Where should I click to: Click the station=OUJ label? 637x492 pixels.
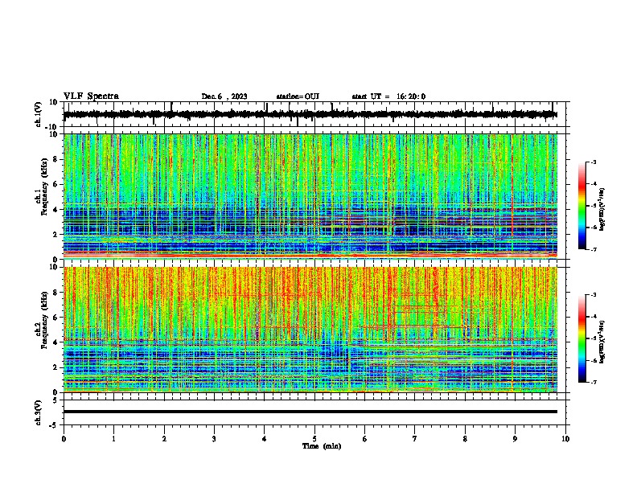(x=298, y=96)
